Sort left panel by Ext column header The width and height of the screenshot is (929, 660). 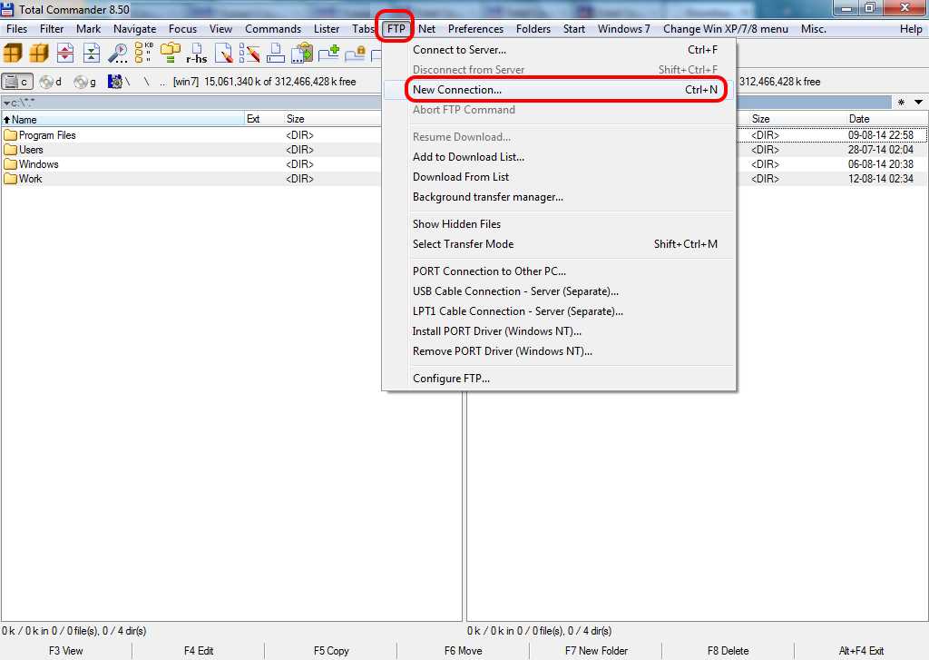pos(263,119)
